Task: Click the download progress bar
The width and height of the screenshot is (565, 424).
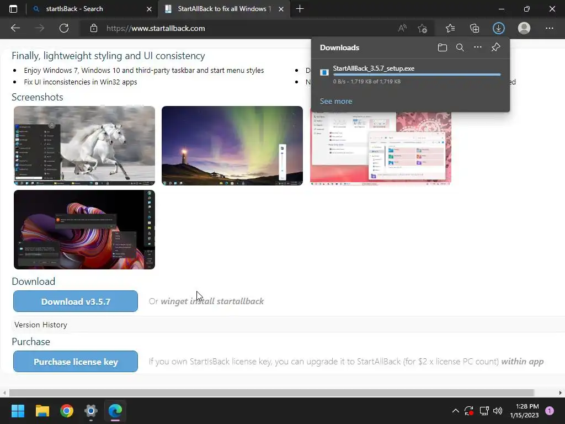Action: [x=417, y=75]
